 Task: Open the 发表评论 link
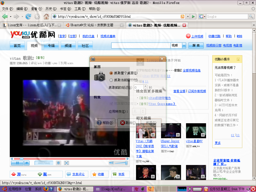pyautogui.click(x=78, y=174)
